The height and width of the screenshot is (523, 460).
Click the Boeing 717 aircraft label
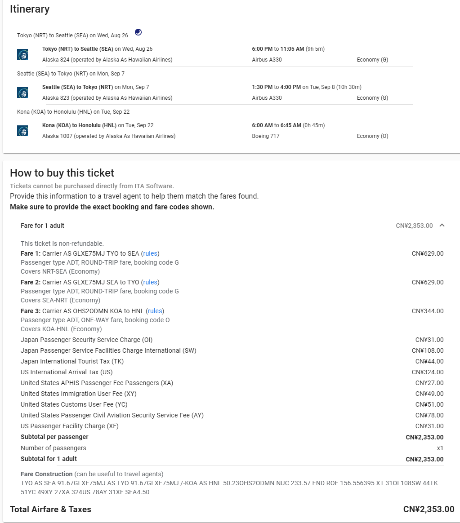(266, 136)
